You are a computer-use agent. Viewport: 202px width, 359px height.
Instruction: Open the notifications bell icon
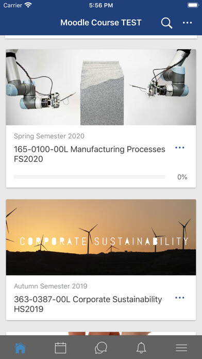[141, 348]
